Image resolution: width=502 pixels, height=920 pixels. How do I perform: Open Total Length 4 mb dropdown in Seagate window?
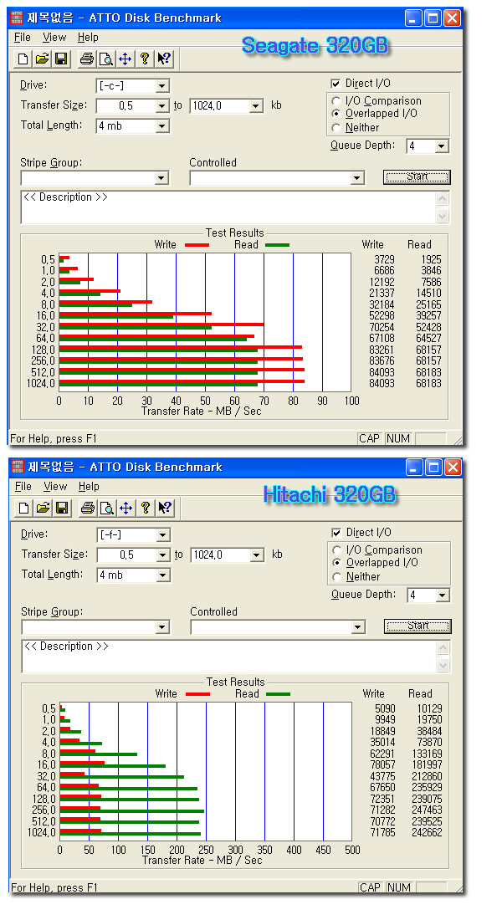tap(162, 126)
